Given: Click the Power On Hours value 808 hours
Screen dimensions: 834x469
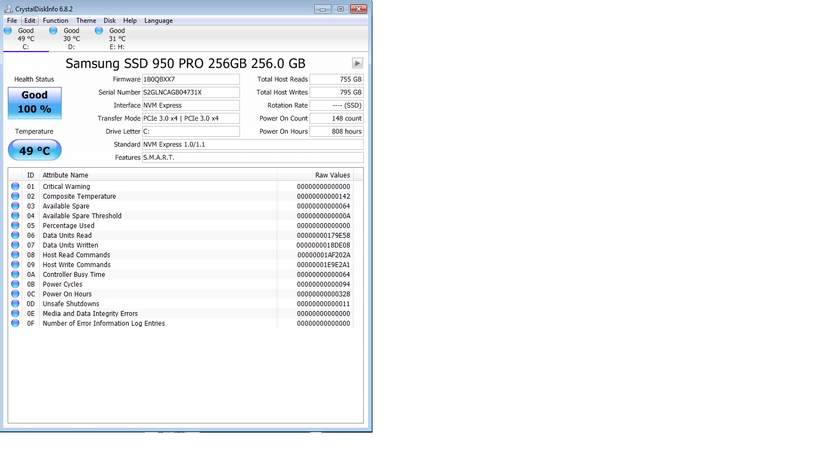Looking at the screenshot, I should [337, 131].
